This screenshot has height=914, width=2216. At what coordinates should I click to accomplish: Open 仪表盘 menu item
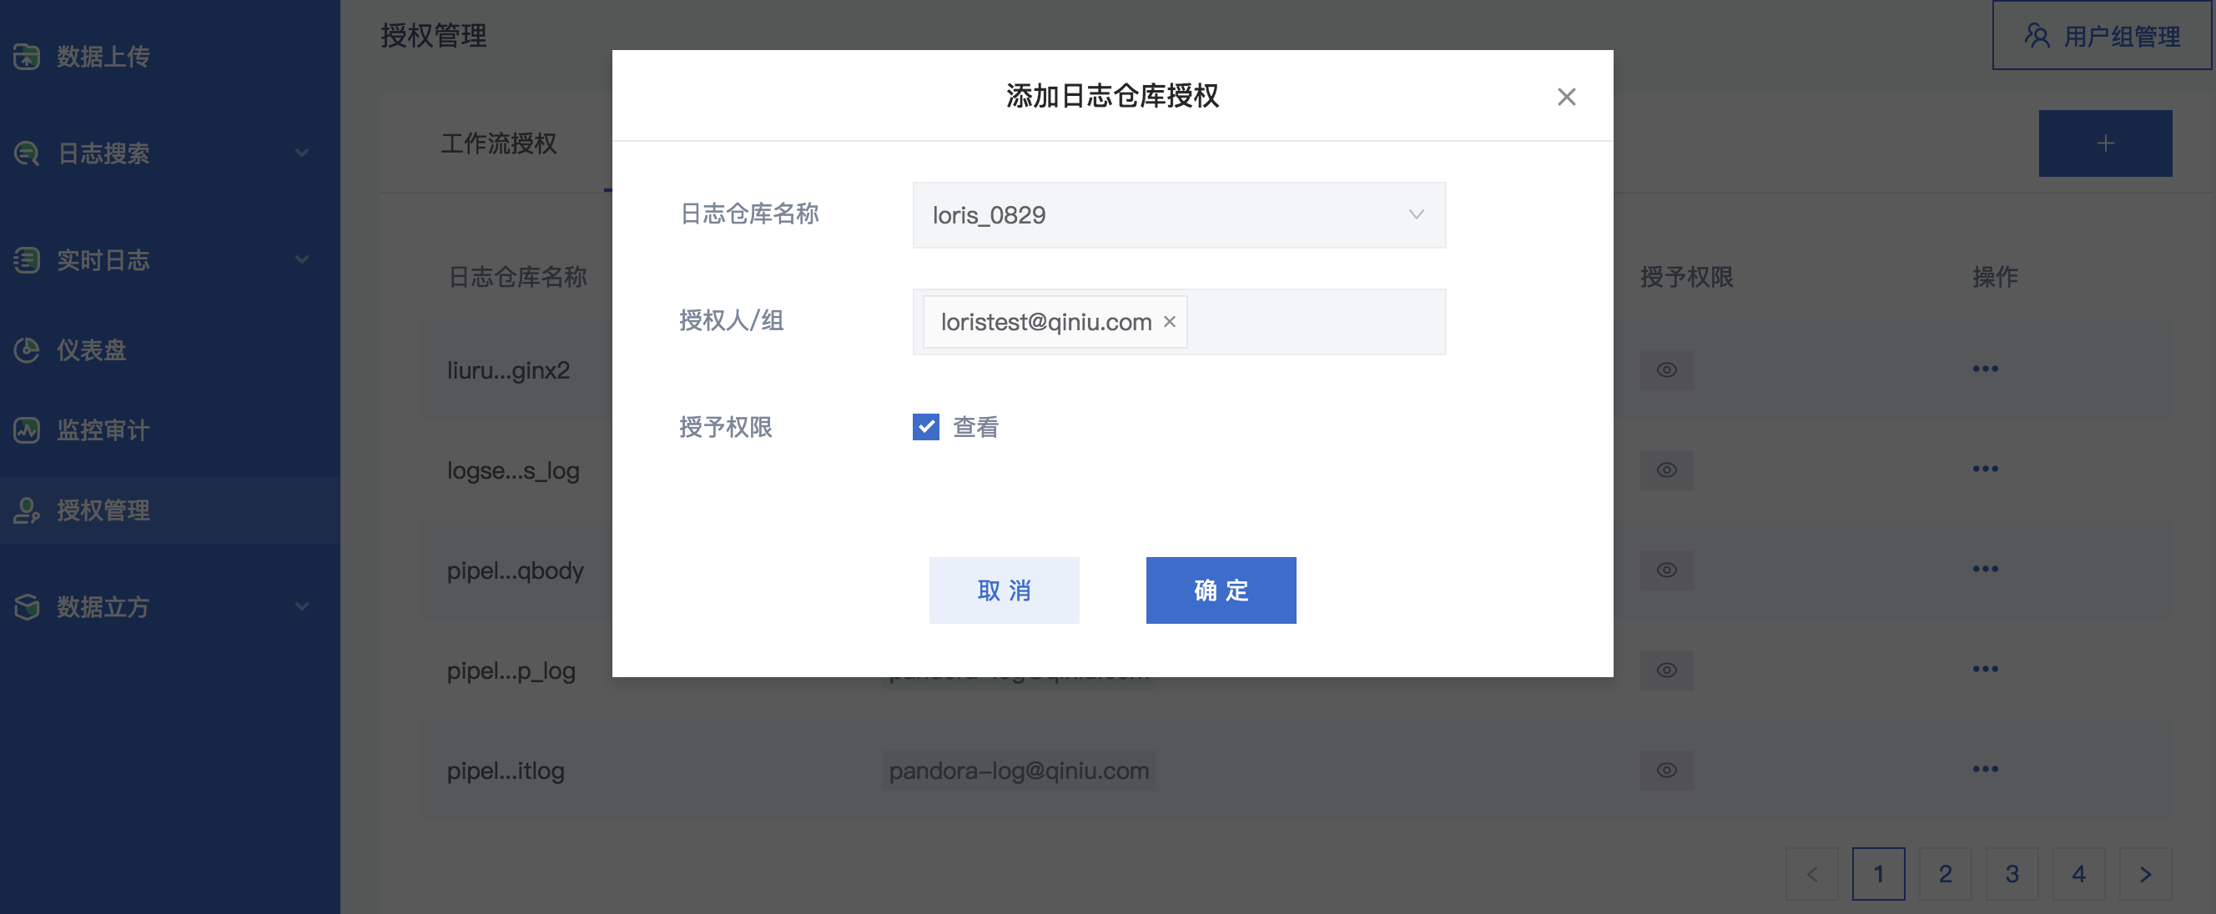169,350
